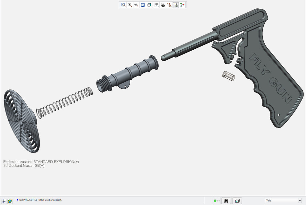306x205 pixels.
Task: Toggle the model tree panel icon
Action: 4,201
